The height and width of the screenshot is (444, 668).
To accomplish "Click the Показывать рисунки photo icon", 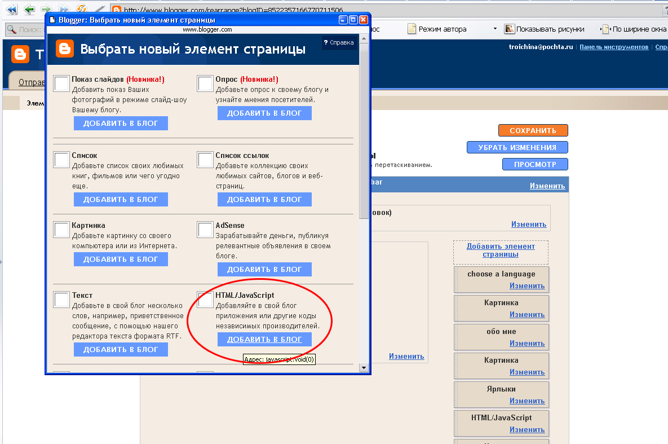I will point(509,29).
